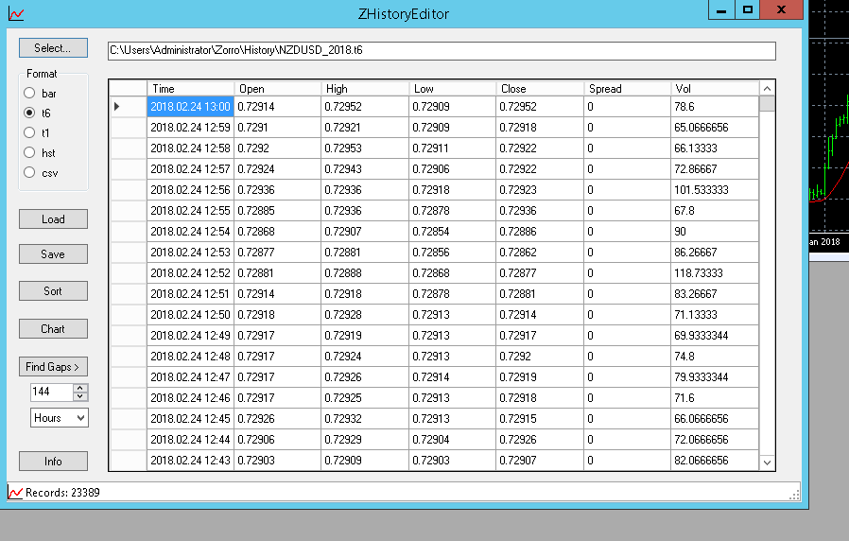
Task: Click the row selector arrow for 13:00 row
Action: (116, 107)
